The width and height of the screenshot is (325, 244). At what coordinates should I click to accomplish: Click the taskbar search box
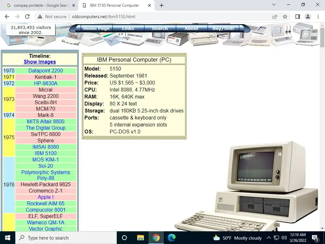tap(66, 238)
